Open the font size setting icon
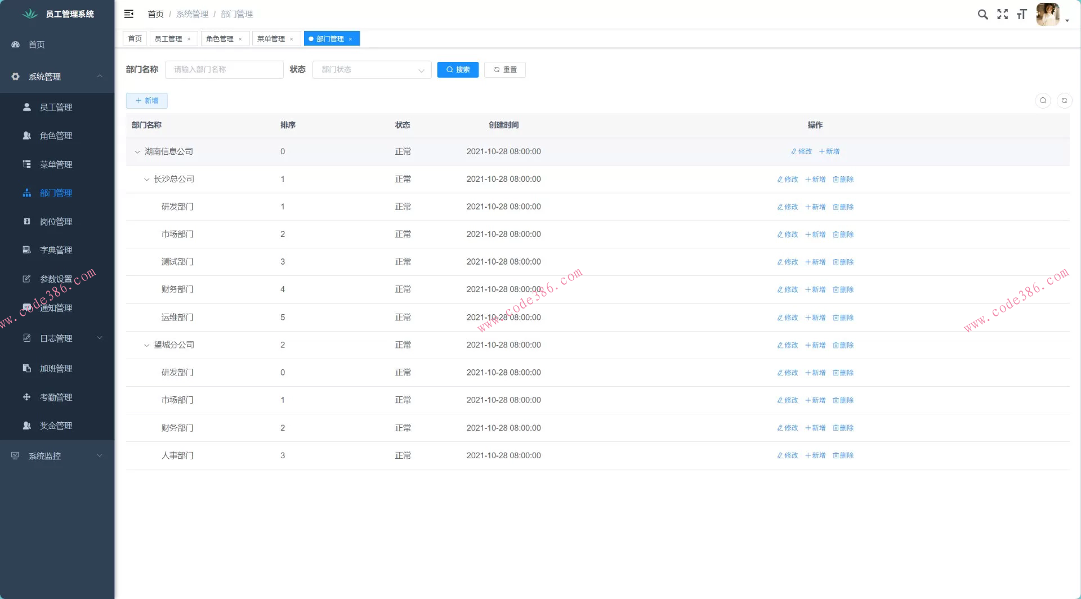 pos(1022,15)
